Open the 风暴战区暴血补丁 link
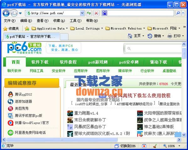 [90, 127]
